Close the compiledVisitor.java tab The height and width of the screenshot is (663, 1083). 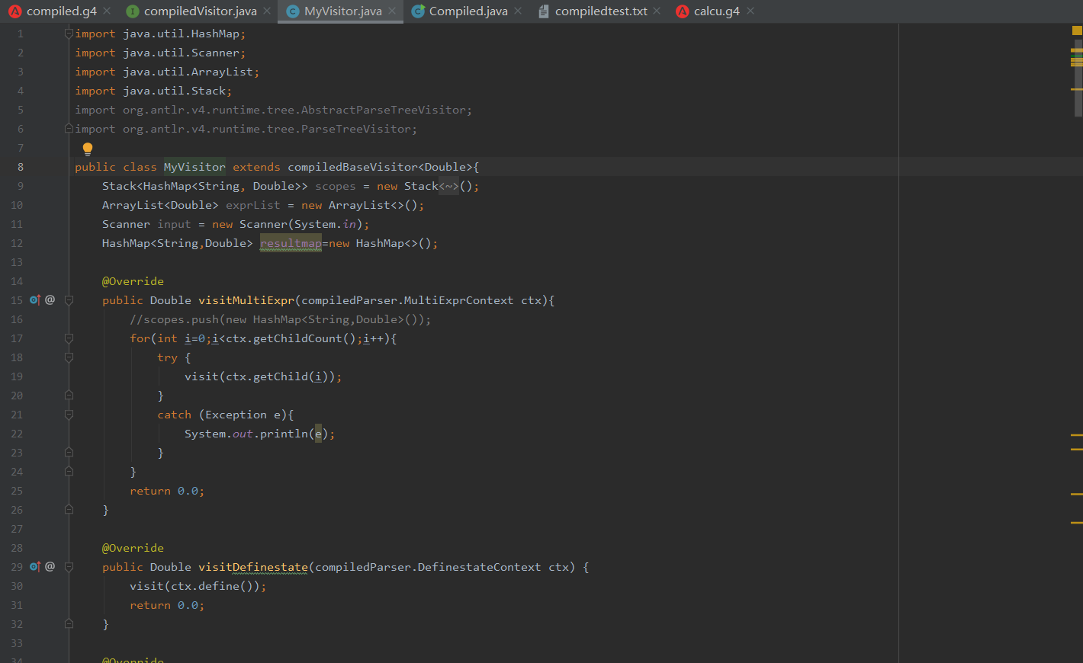click(x=267, y=11)
